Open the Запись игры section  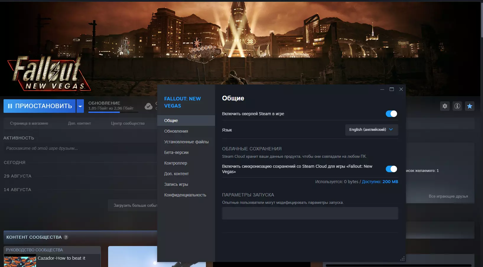pos(186,184)
